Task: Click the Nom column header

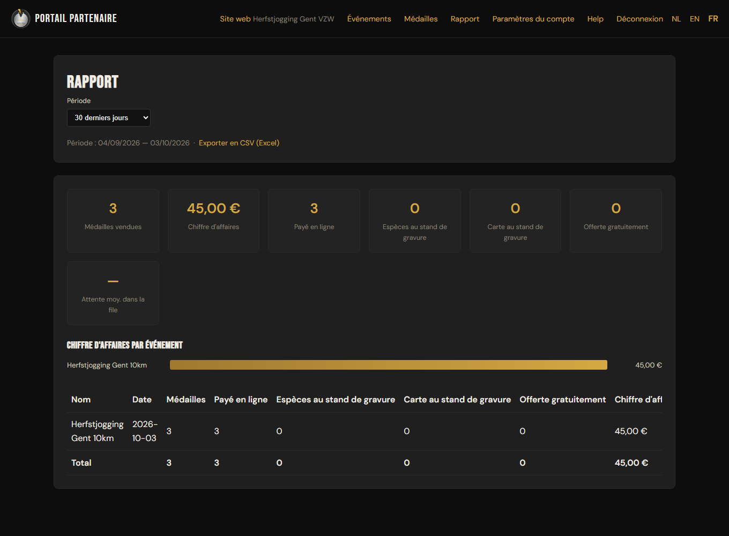Action: pyautogui.click(x=81, y=400)
